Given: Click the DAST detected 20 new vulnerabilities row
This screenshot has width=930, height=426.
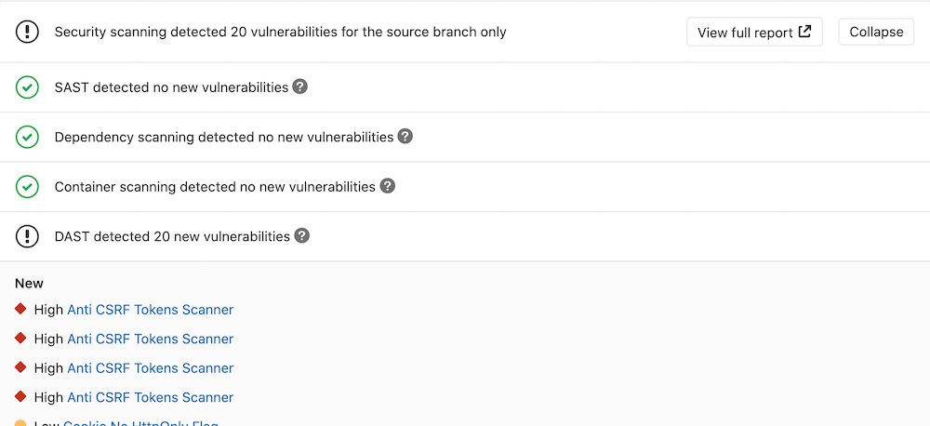Looking at the screenshot, I should point(172,236).
